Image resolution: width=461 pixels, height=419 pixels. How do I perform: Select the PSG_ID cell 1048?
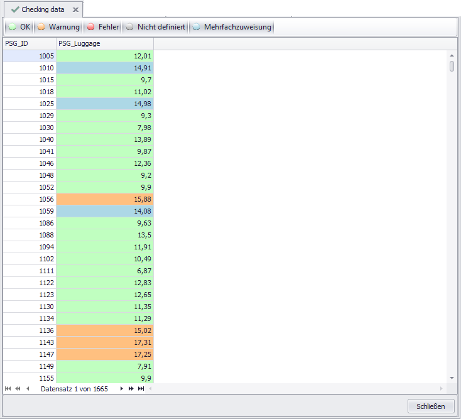(x=30, y=175)
